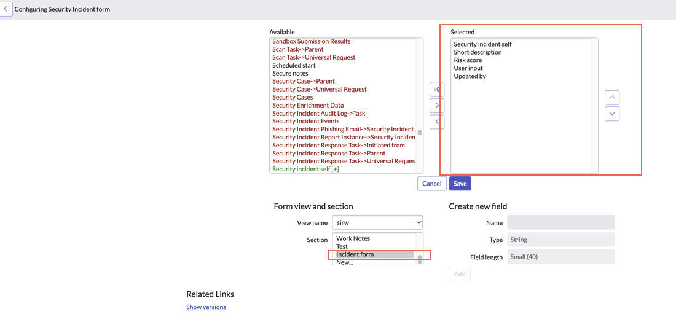Viewport: 676px width, 325px height.
Task: Click the Field length Small (40) field
Action: coord(561,257)
